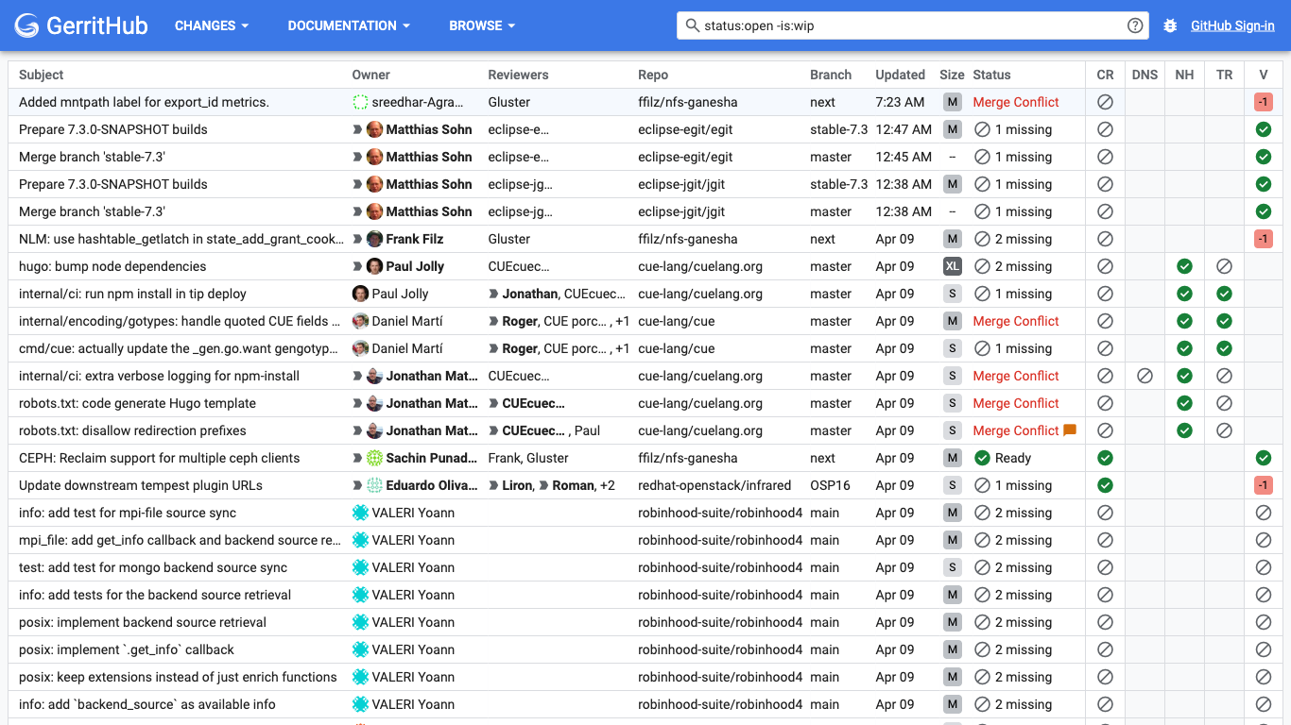Click VALERI Yoann avatar in mpi-file test row
Image resolution: width=1291 pixels, height=725 pixels.
click(x=360, y=513)
